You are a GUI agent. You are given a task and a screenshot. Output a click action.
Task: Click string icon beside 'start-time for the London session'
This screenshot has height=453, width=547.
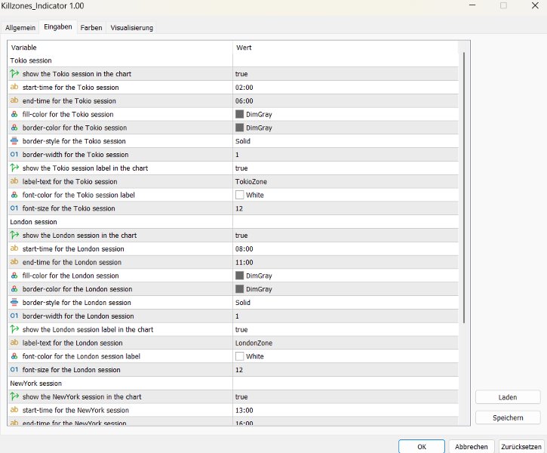click(x=14, y=248)
